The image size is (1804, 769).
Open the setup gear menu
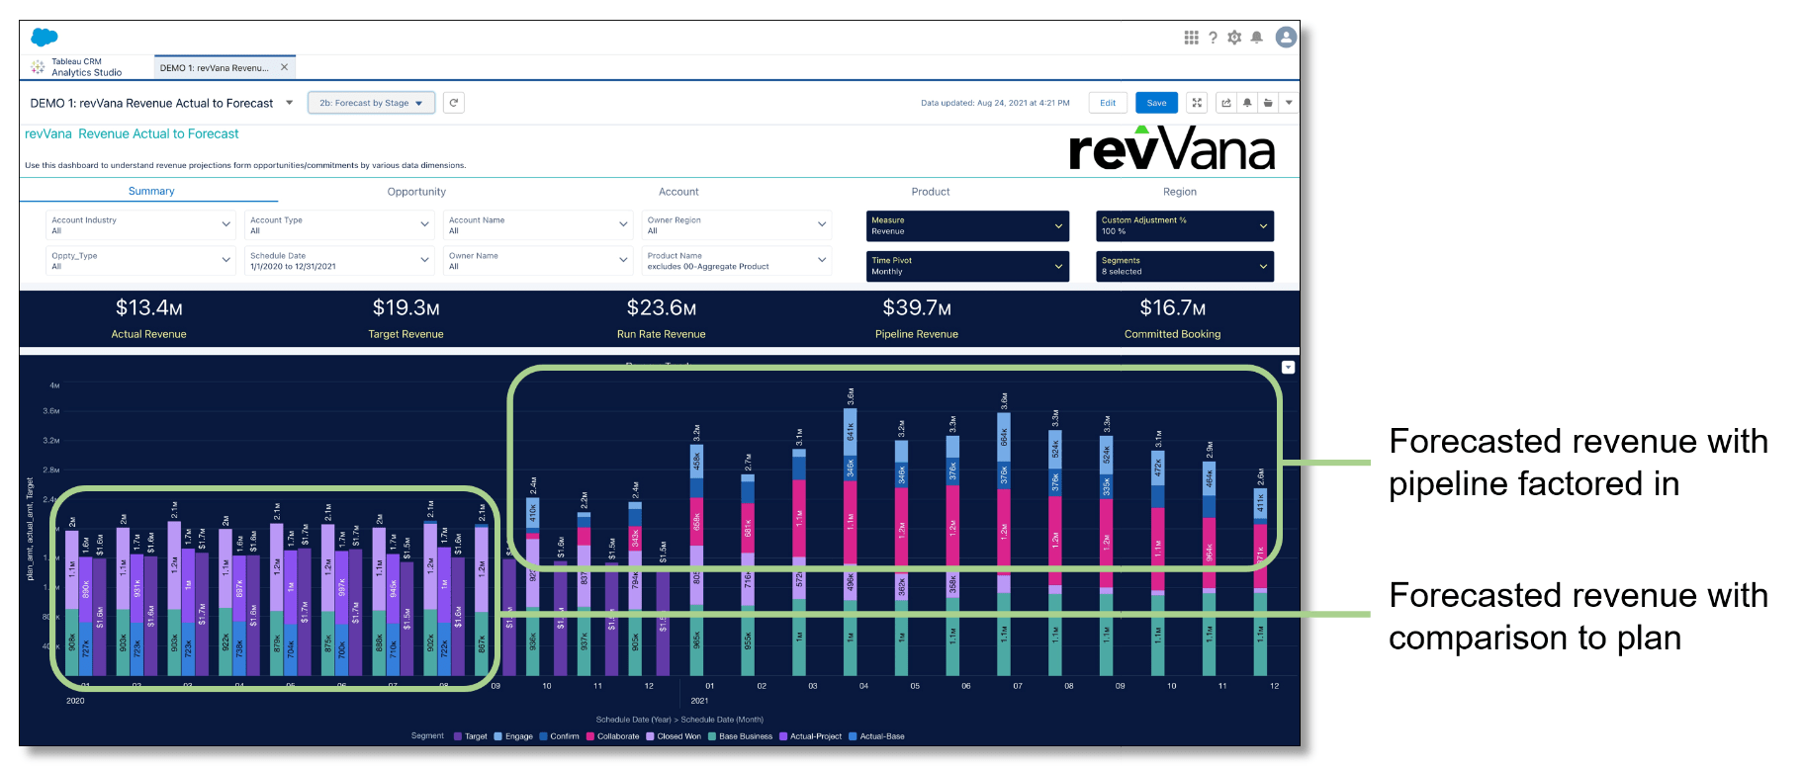point(1234,38)
